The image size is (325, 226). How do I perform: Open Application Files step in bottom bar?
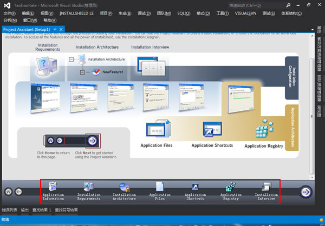coord(160,191)
